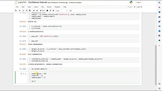Click the pencil edit icon near Trusted

click(134, 7)
